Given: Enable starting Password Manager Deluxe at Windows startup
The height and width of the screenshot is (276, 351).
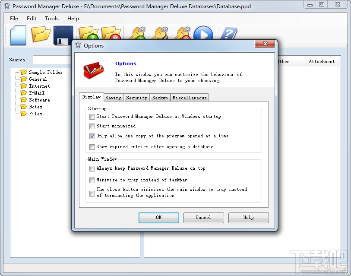Looking at the screenshot, I should pyautogui.click(x=92, y=117).
